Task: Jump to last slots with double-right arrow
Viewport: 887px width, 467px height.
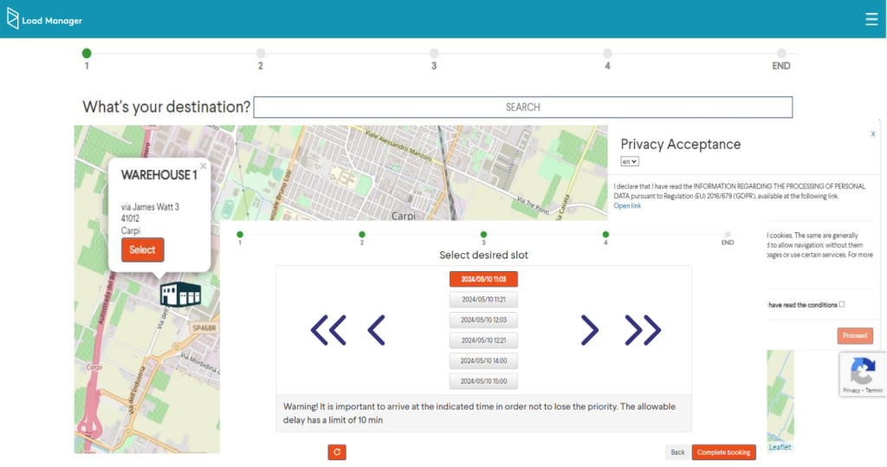Action: 643,330
